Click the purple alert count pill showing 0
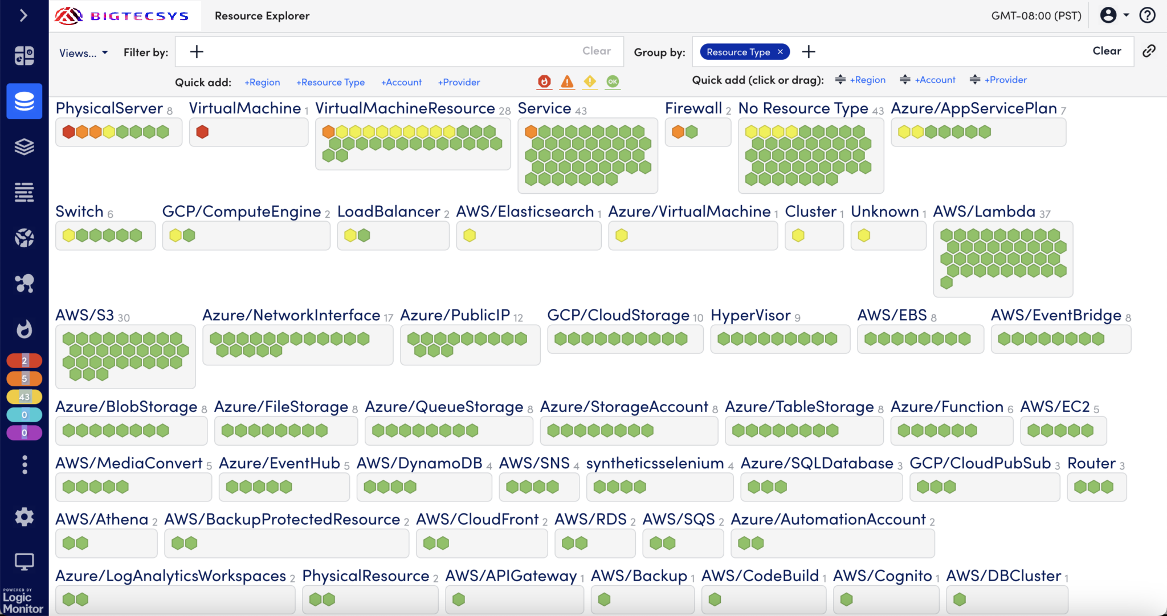This screenshot has height=616, width=1167. pos(24,433)
